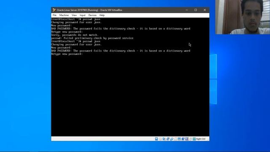Click the second '[root@localhost ~]# passwd juan' command

[76, 41]
